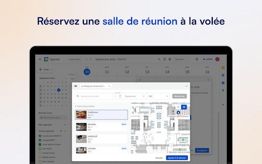Open the Le Village by CA location dropdown
The image size is (262, 164).
point(95,86)
